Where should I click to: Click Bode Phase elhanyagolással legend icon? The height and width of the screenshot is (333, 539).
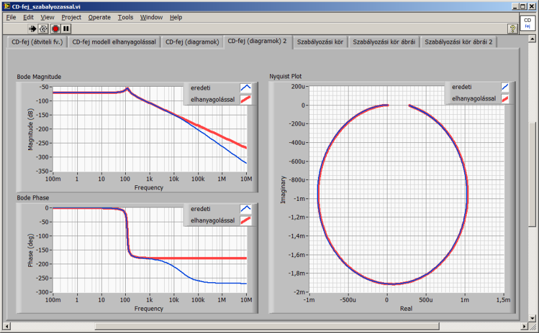pyautogui.click(x=246, y=221)
